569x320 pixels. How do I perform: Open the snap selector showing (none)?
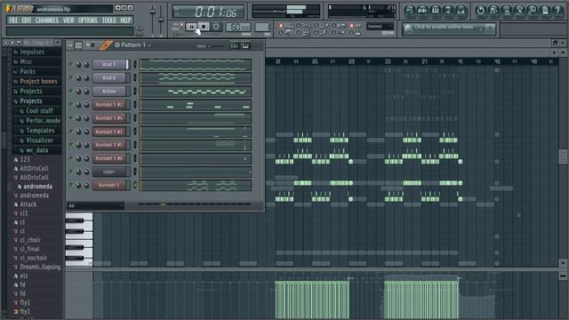(x=380, y=27)
